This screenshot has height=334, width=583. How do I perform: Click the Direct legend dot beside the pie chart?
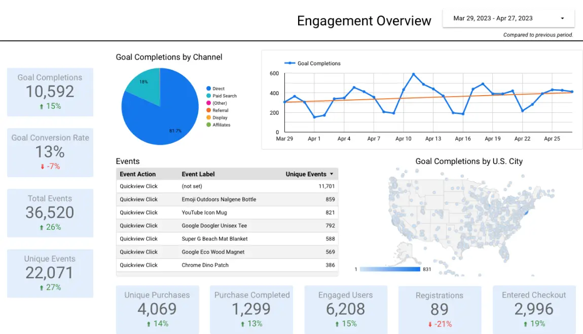click(x=209, y=88)
